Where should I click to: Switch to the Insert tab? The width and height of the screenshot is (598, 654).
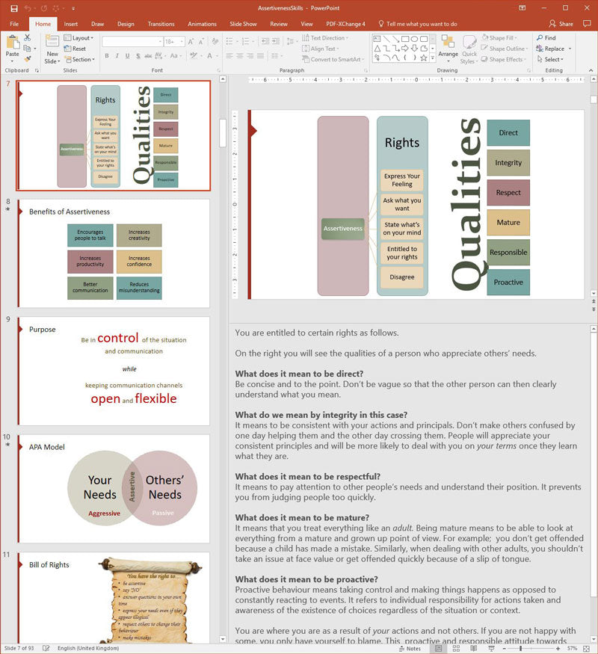[70, 24]
